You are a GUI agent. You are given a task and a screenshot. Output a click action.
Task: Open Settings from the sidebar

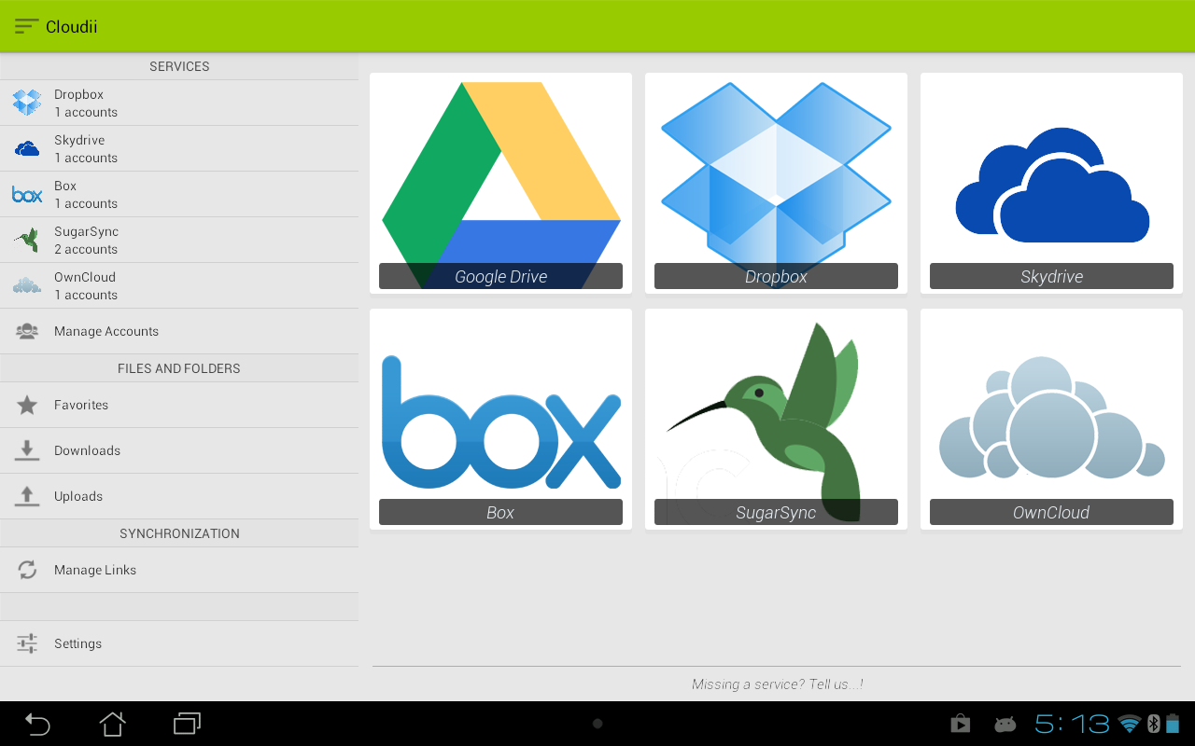(x=179, y=643)
